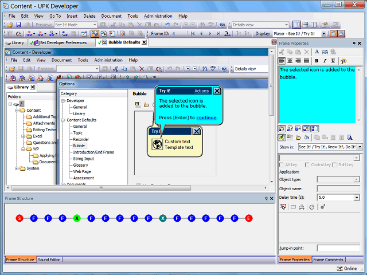The height and width of the screenshot is (275, 367).
Task: Switch to the Frame Comments tab
Action: click(x=328, y=260)
